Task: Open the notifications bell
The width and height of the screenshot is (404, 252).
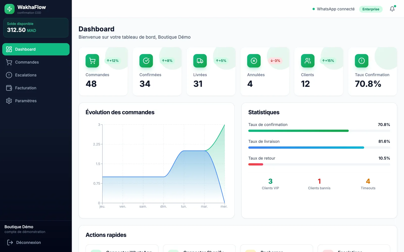Action: click(392, 9)
